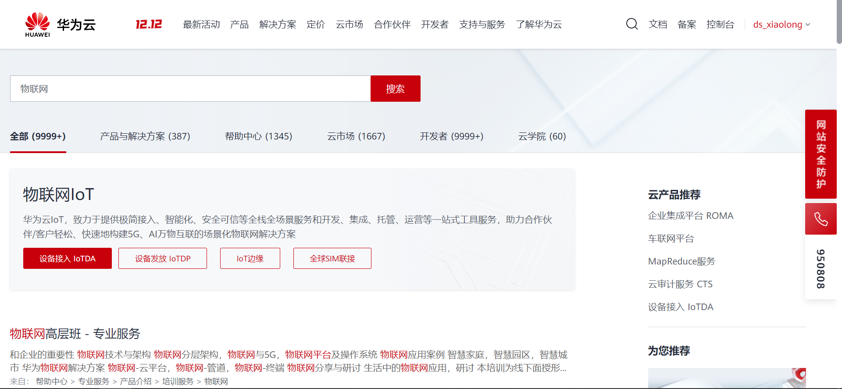Go to 文档 in the header
The height and width of the screenshot is (389, 842).
658,25
